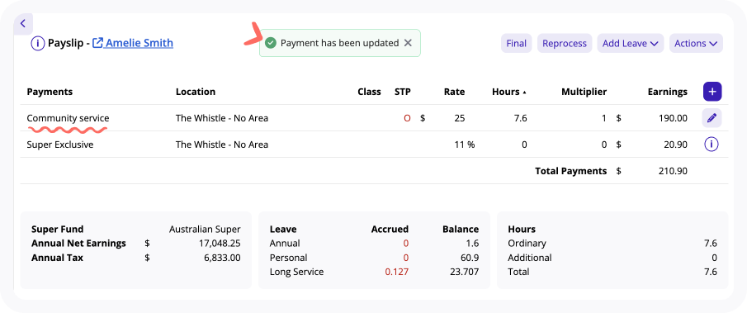Click the 6,833.00 annual tax value
Screen dimensions: 747x313
[x=223, y=258]
